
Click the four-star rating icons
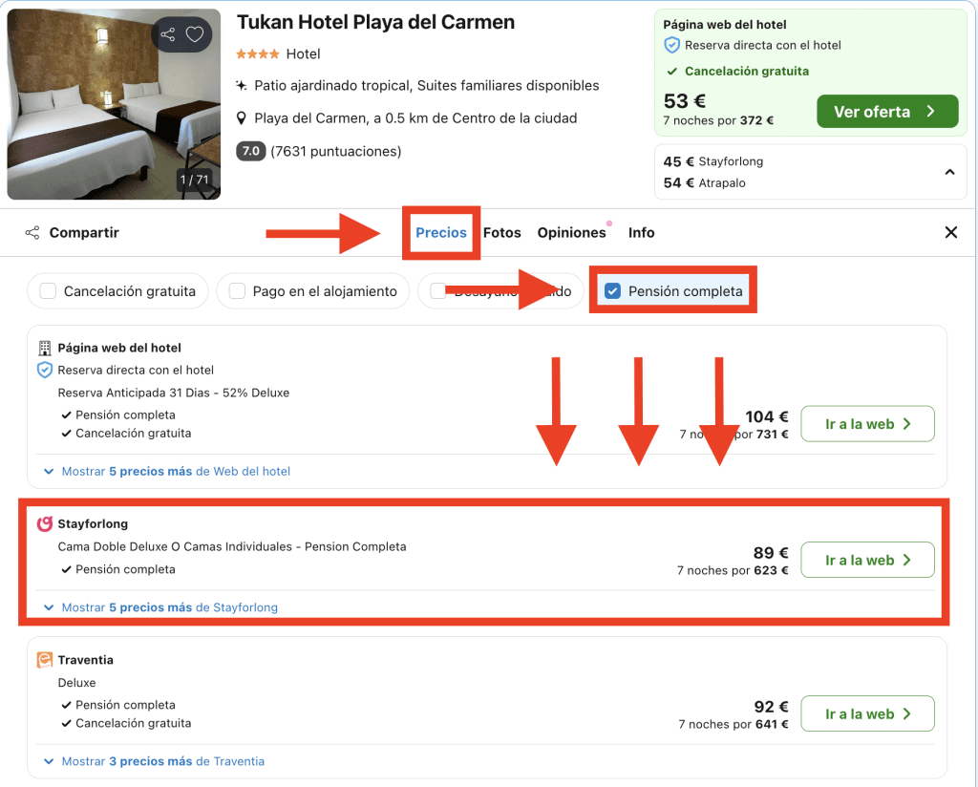[258, 54]
